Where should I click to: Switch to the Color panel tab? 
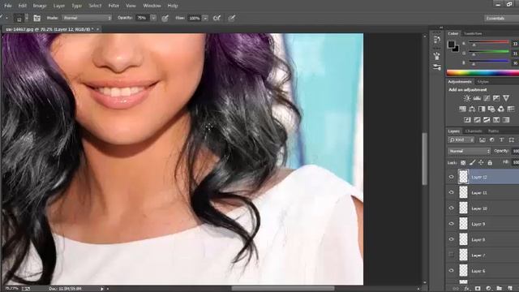pos(453,34)
